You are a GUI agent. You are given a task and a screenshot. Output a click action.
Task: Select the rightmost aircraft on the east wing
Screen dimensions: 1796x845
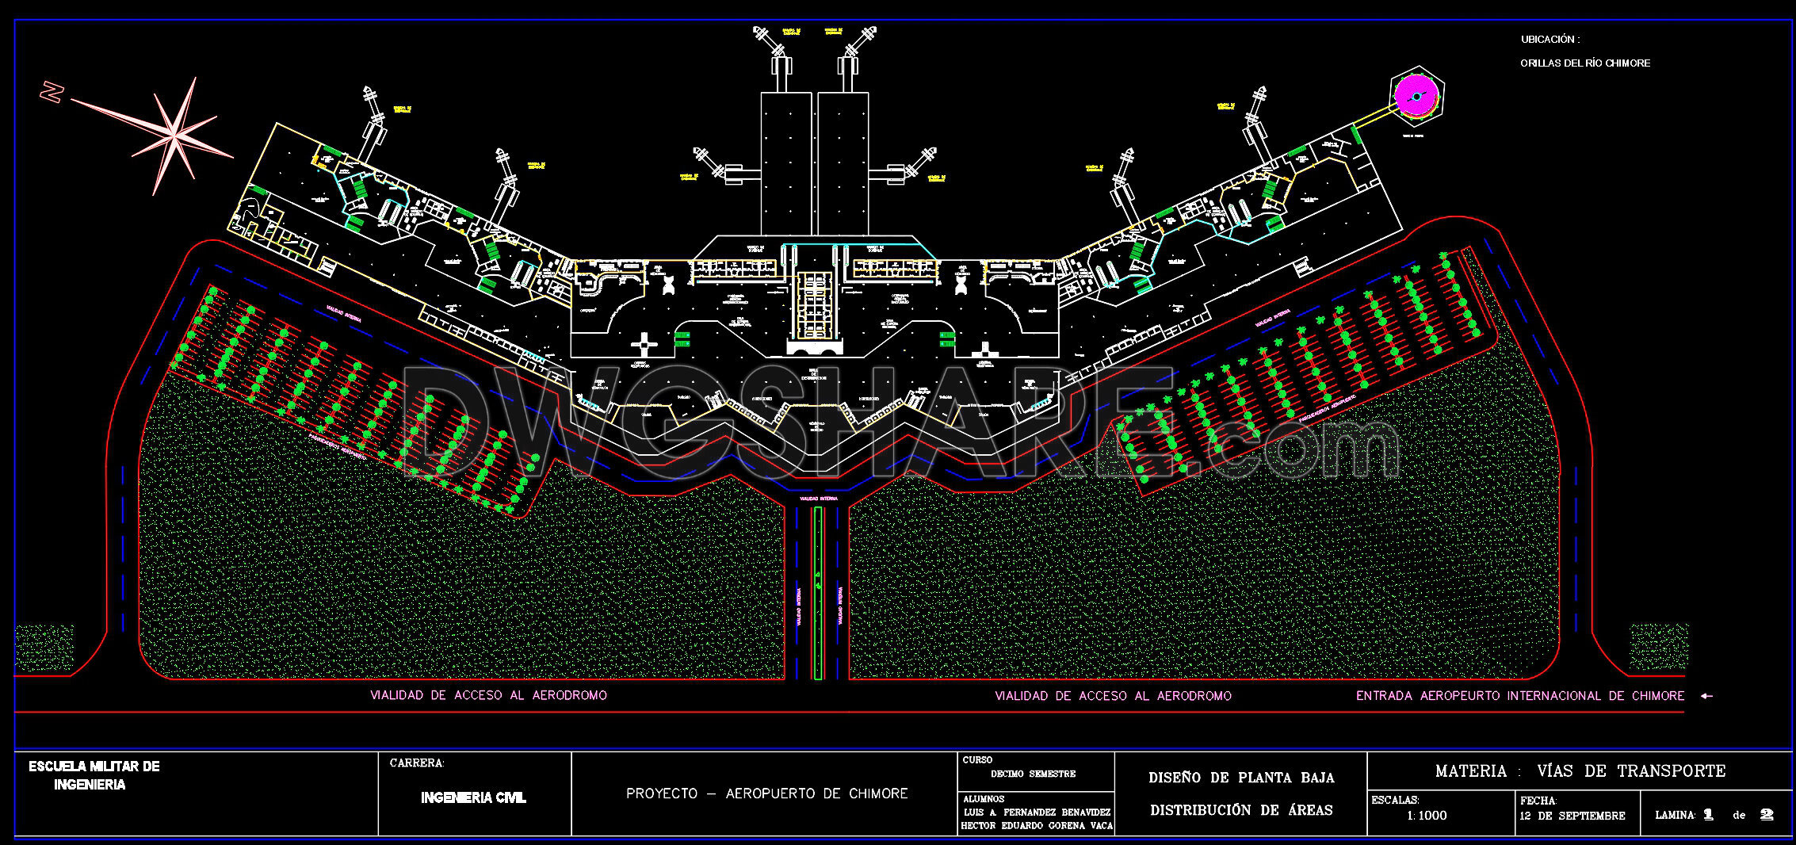(x=1256, y=111)
